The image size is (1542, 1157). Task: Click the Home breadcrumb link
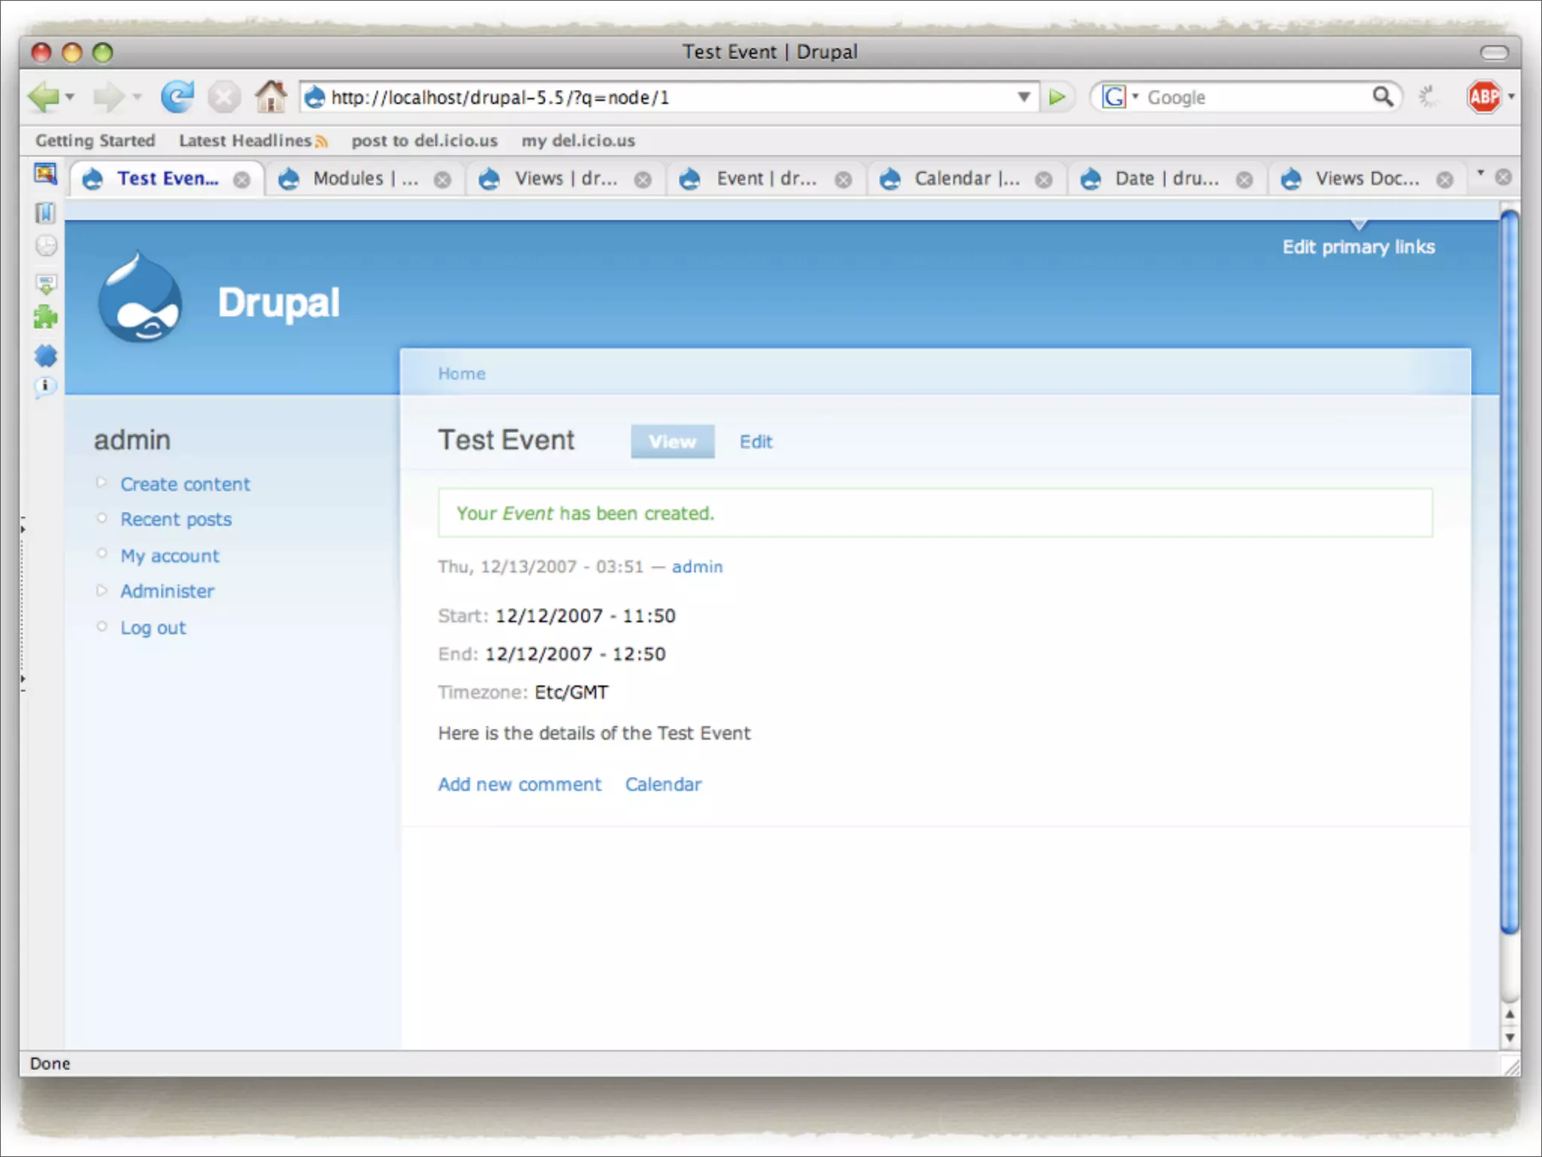pyautogui.click(x=462, y=374)
